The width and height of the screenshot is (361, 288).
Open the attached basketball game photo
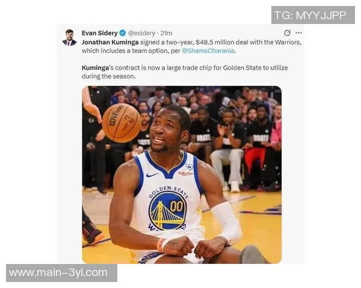tap(182, 175)
